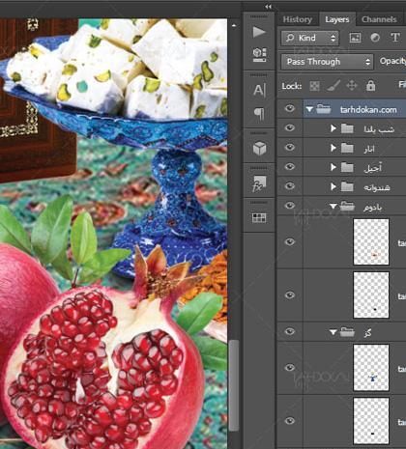Select the tarhdokan.com group name
Screen dimensions: 406x449
coord(368,110)
